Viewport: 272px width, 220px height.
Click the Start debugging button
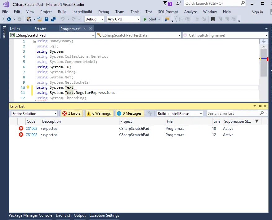tap(150, 19)
